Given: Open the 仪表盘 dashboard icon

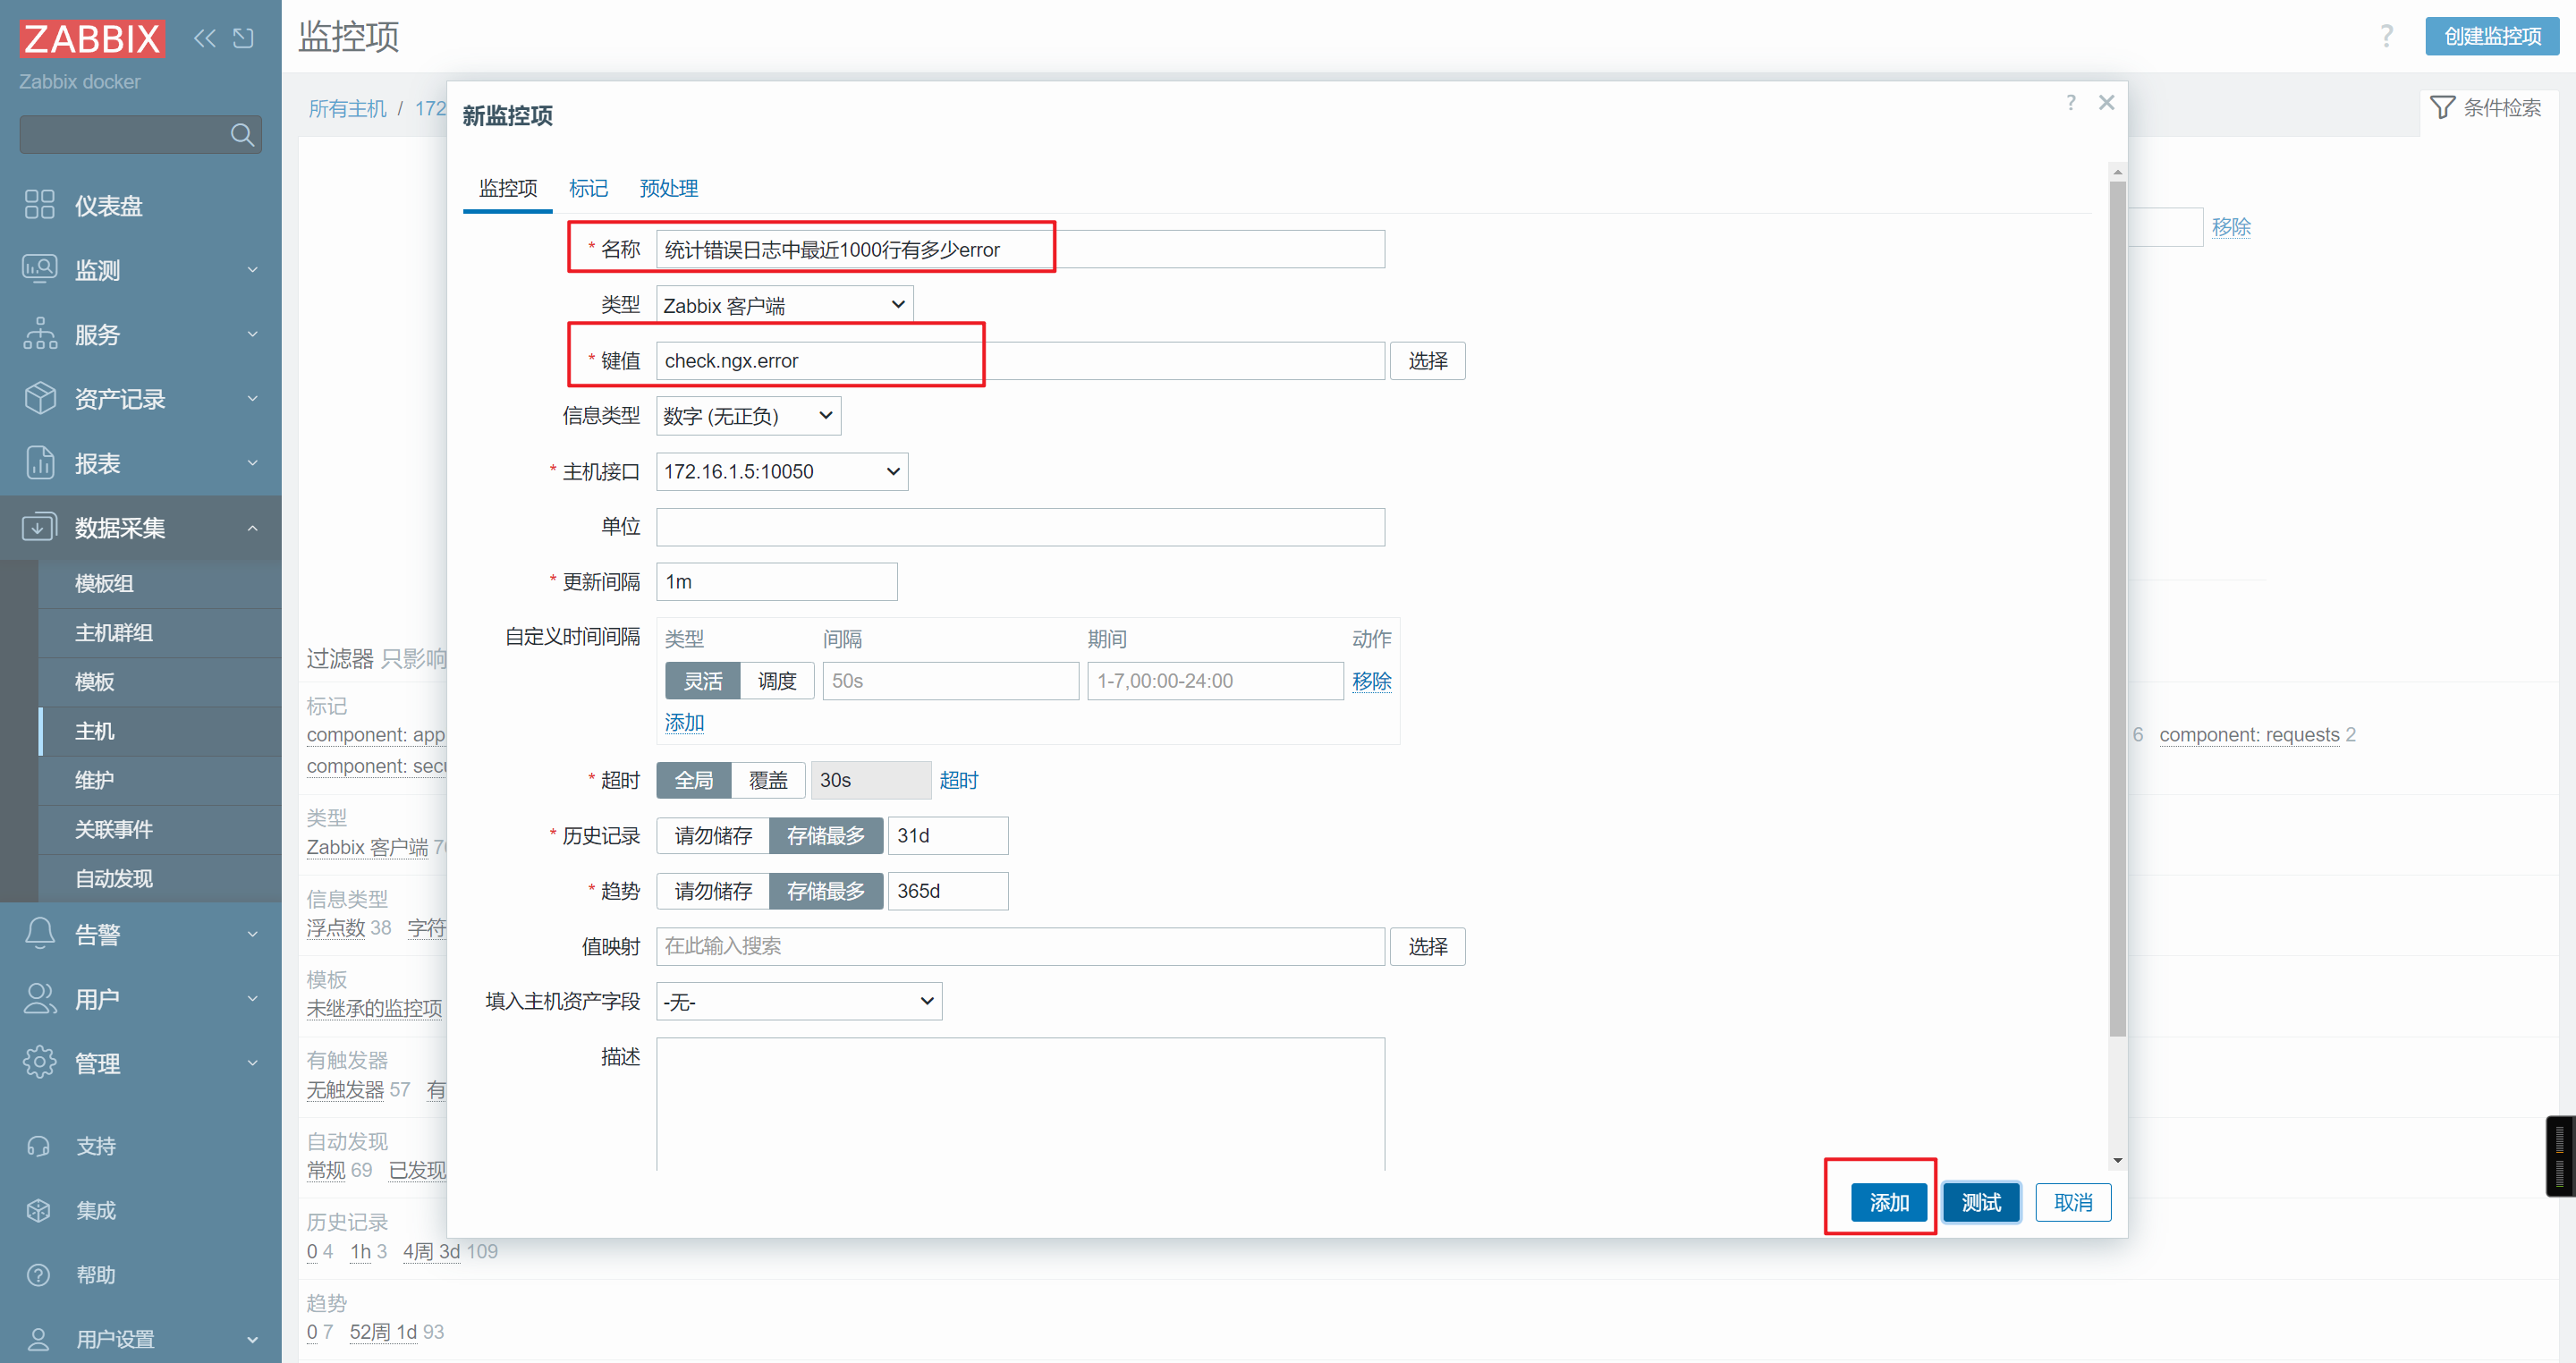Looking at the screenshot, I should 40,205.
